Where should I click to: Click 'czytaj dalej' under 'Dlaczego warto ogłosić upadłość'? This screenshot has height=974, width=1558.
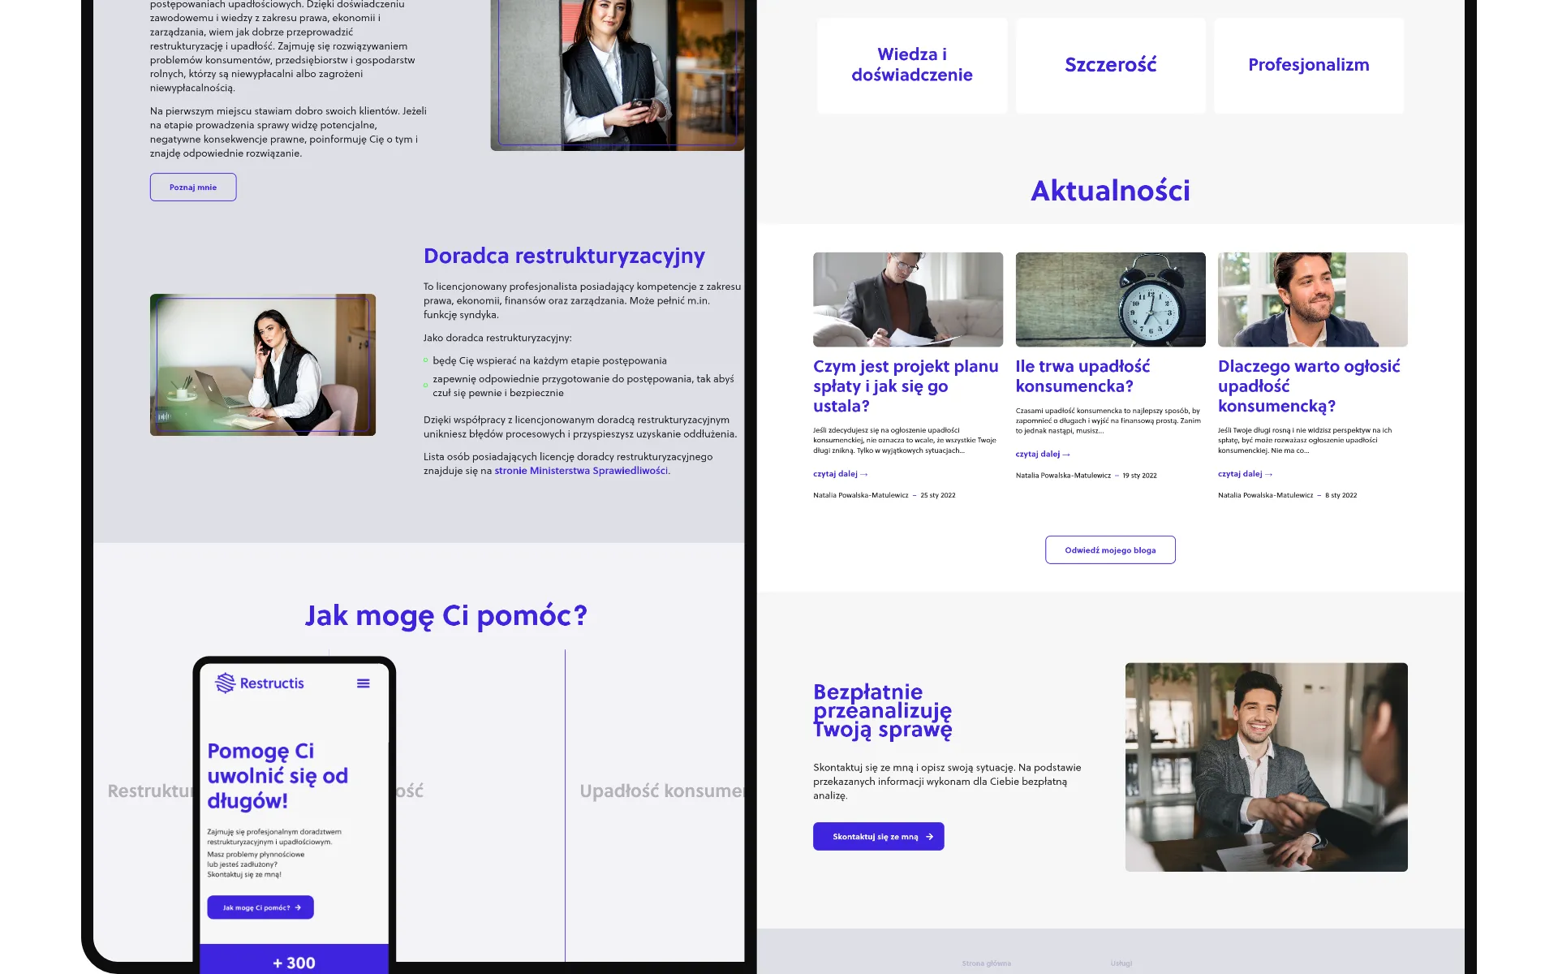point(1244,474)
